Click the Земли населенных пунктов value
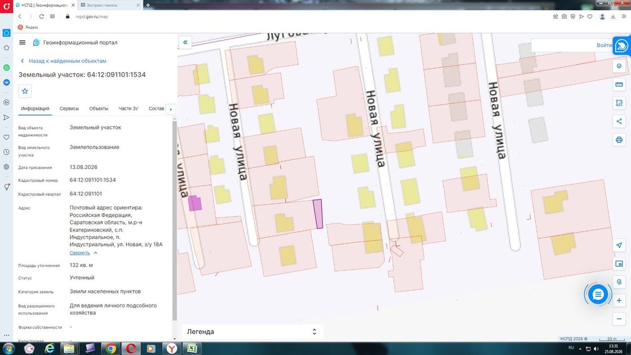631x355 pixels. [105, 291]
